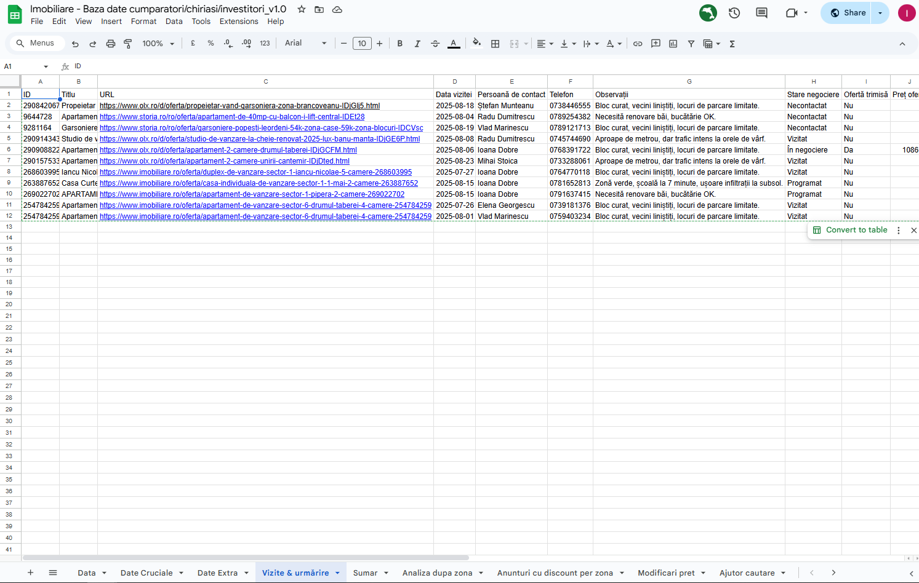Switch to the Sumar sheet tab
919x583 pixels.
[x=365, y=573]
